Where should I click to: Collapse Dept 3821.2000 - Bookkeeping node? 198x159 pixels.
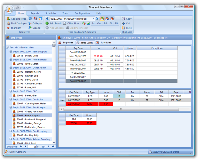[x=11, y=131]
